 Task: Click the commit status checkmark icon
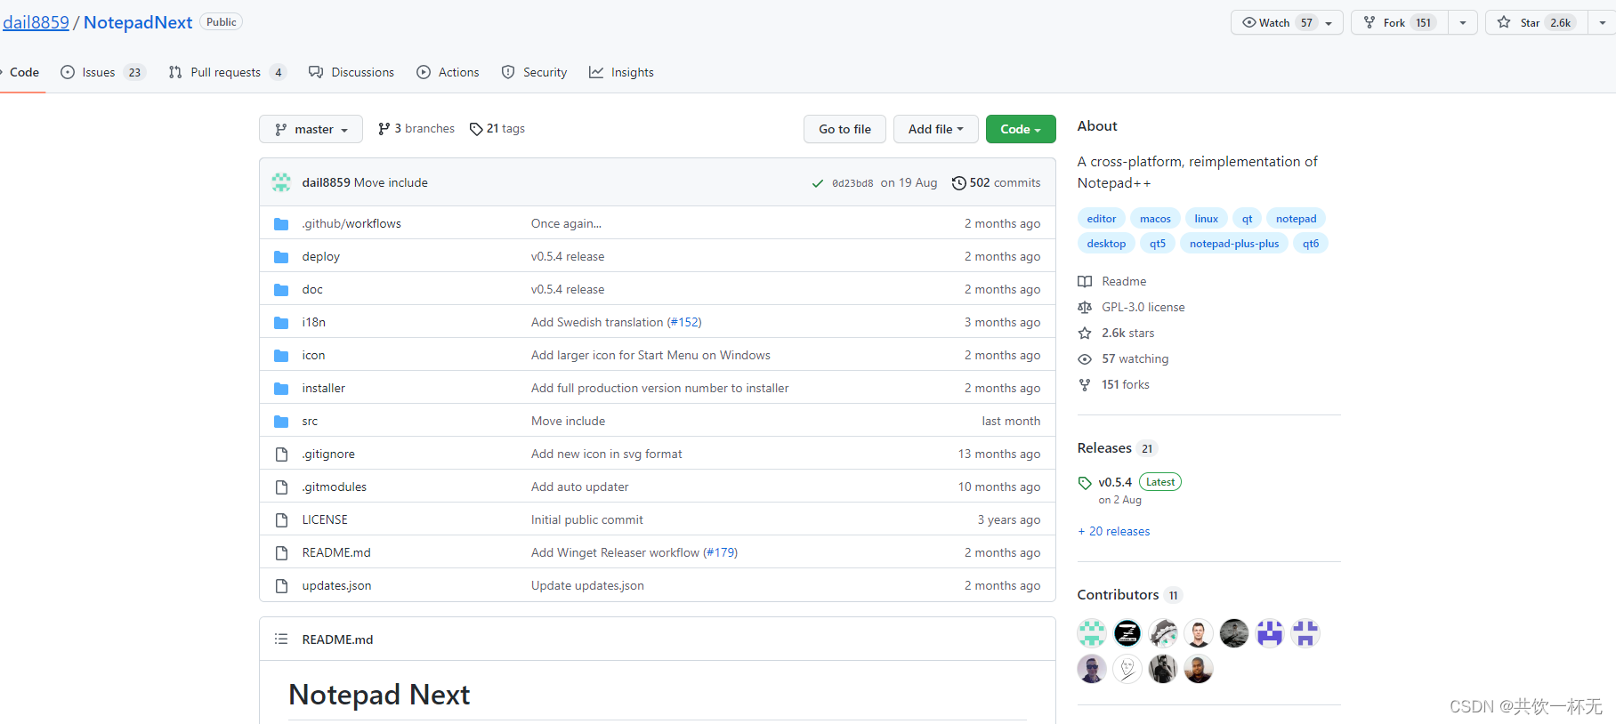coord(817,183)
